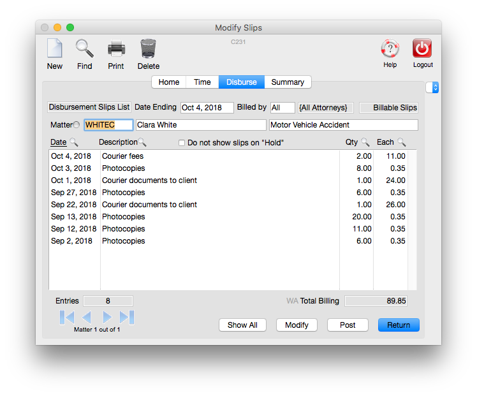Click the Delete trash can icon
The width and height of the screenshot is (477, 396).
click(148, 49)
